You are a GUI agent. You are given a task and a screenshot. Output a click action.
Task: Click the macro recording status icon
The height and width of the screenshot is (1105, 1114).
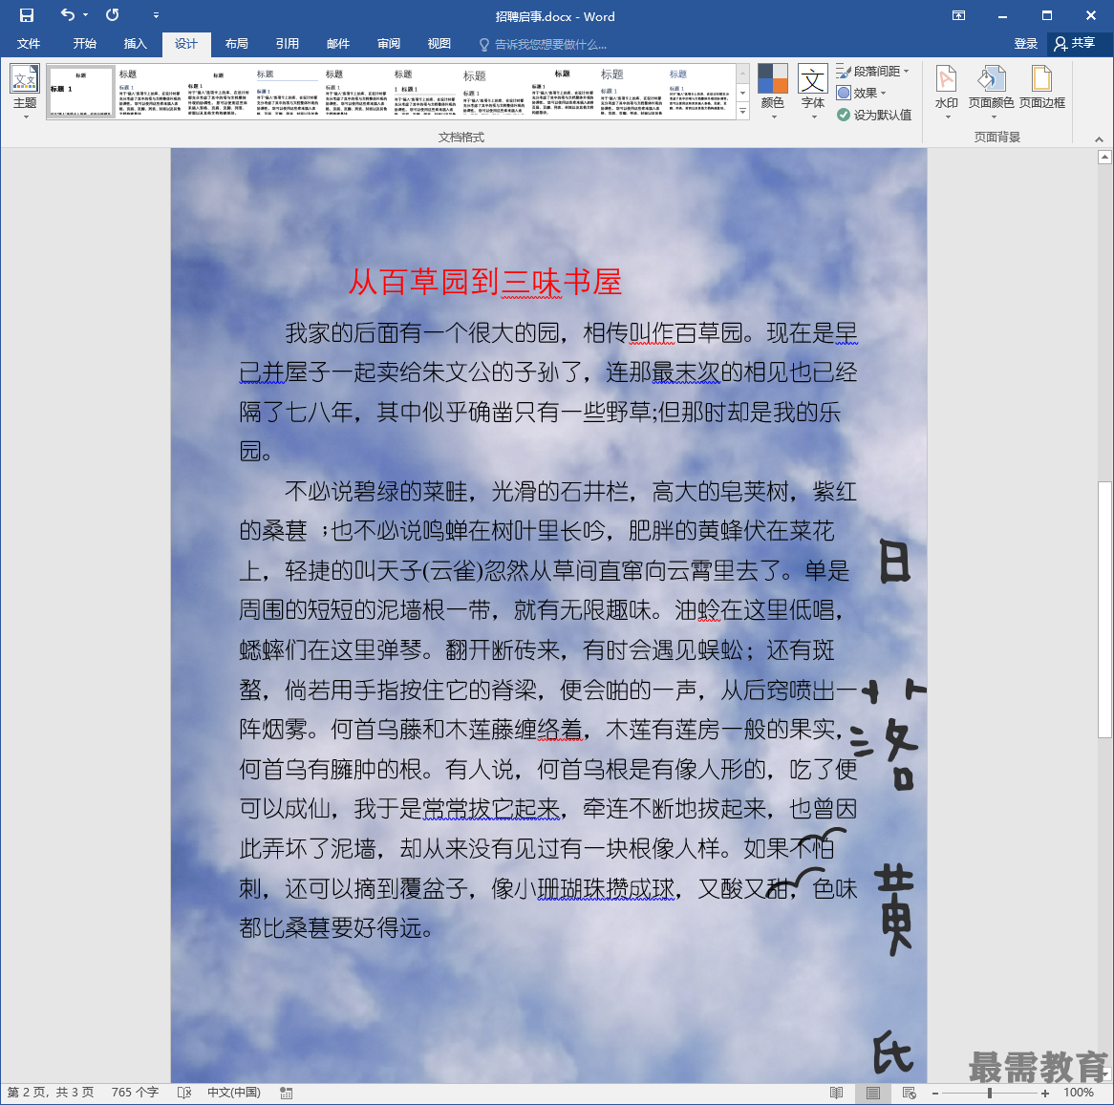(x=287, y=1093)
